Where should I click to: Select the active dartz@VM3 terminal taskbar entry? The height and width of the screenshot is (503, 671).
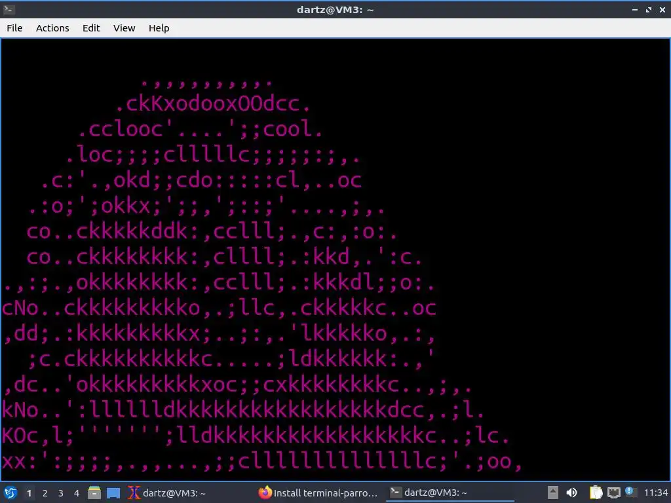(450, 493)
